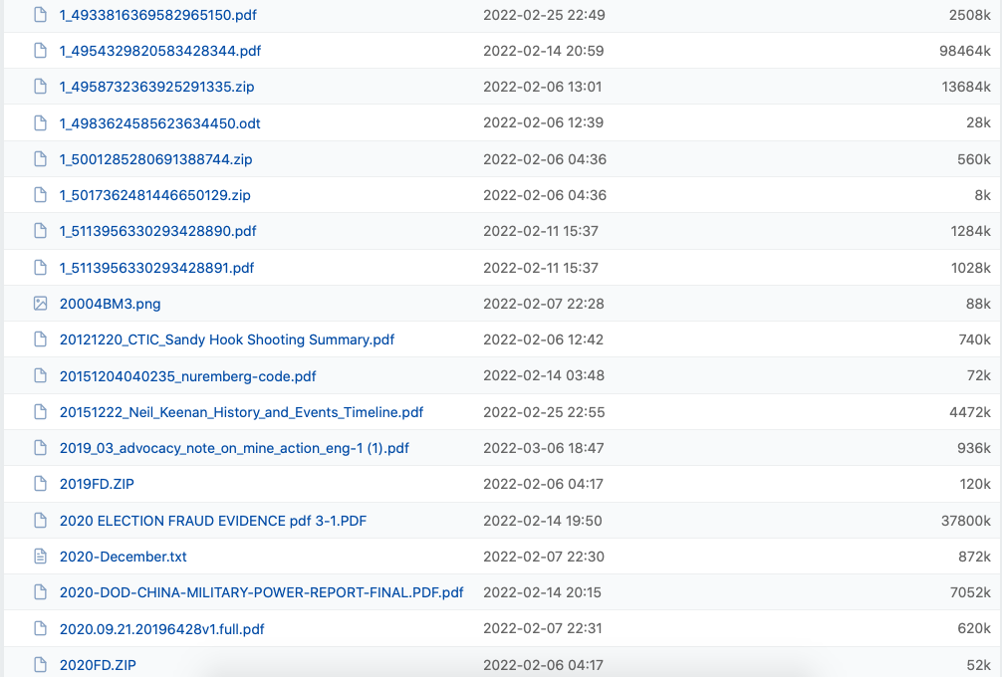Click the file size 8k
The width and height of the screenshot is (1002, 677).
[x=982, y=195]
